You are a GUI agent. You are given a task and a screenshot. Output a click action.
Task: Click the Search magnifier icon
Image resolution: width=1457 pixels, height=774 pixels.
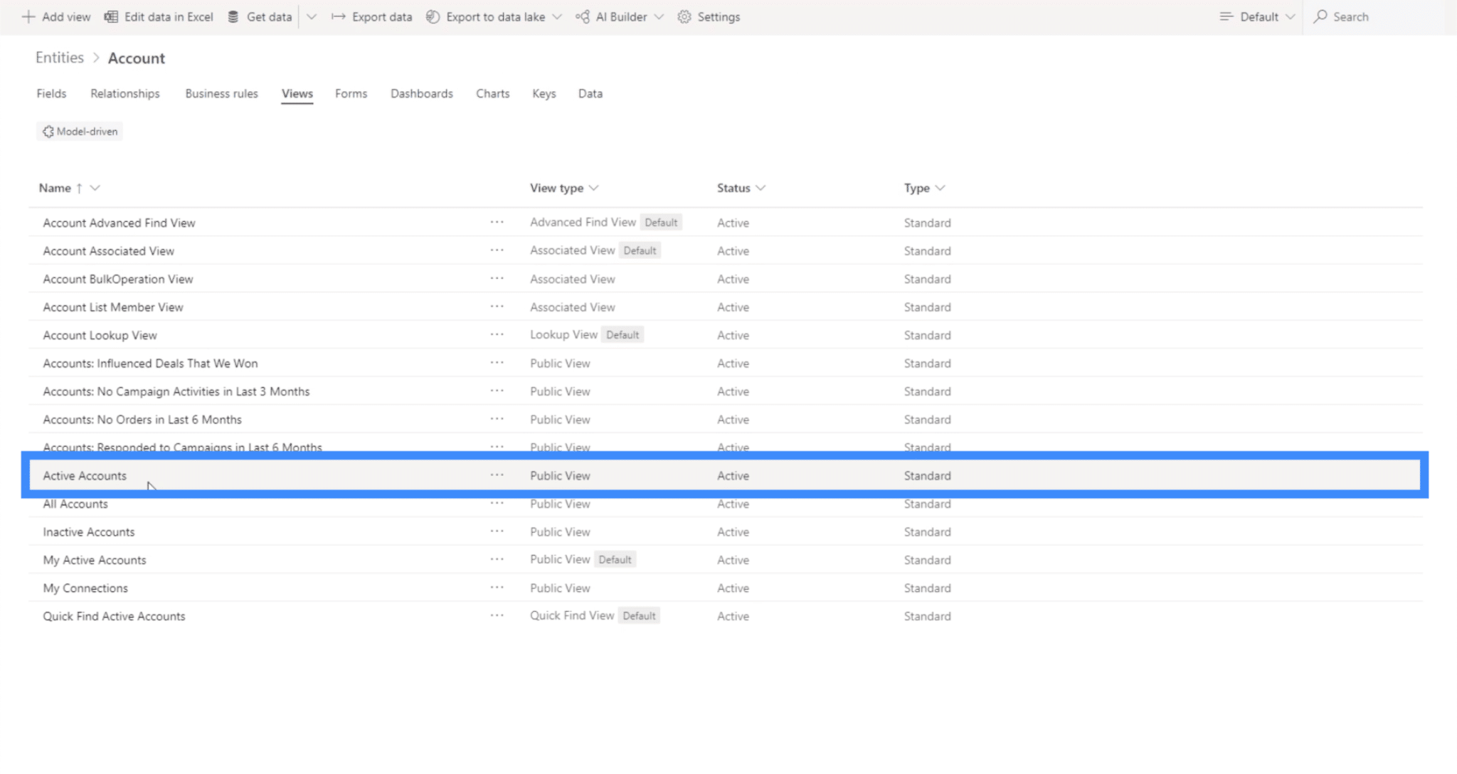click(1320, 16)
